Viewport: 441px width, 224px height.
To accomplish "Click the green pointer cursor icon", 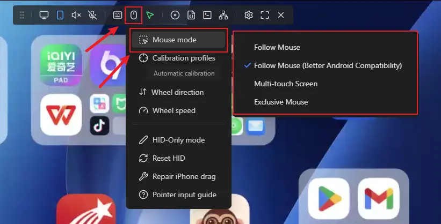I will coord(150,15).
